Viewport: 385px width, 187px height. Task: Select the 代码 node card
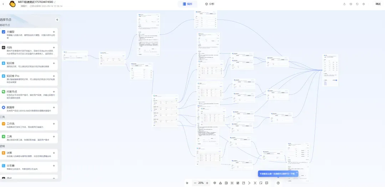pos(29,51)
